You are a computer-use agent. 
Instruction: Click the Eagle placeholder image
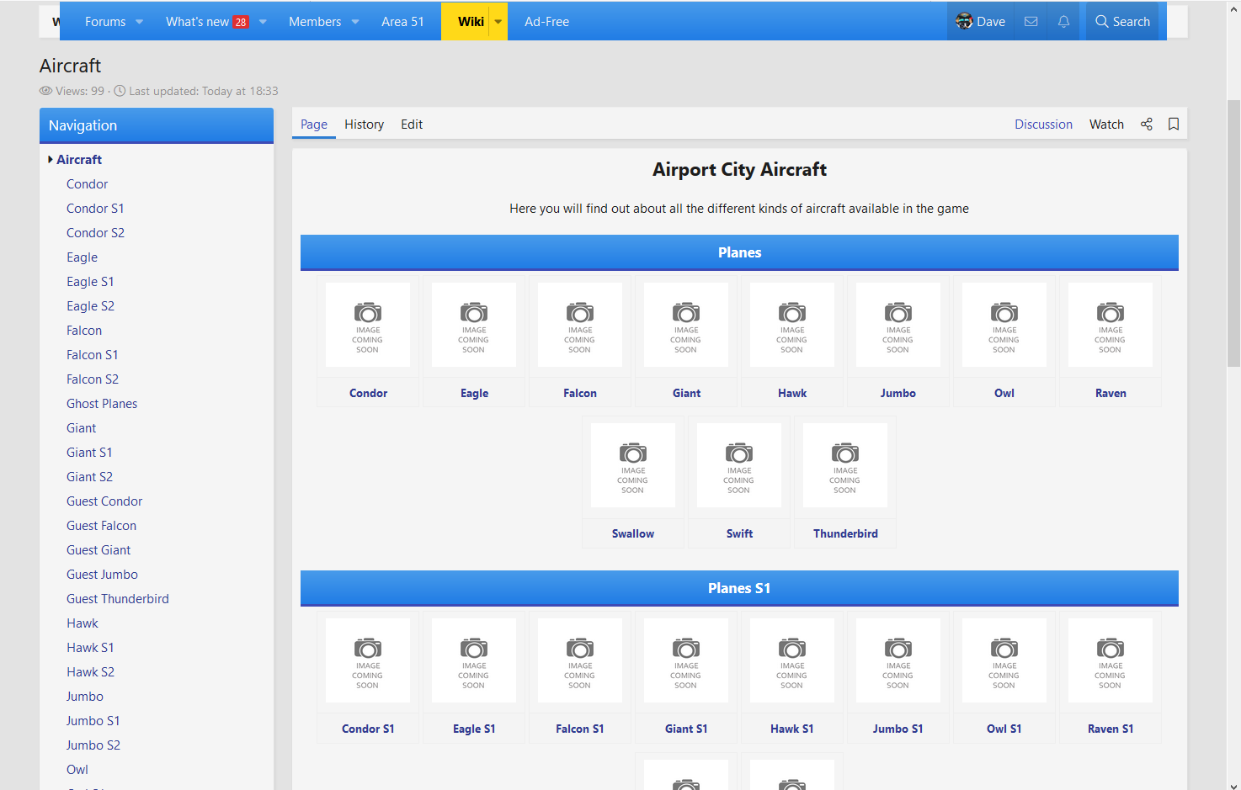[x=474, y=325]
